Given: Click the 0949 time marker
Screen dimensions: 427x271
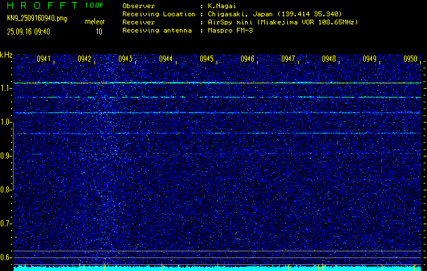Looking at the screenshot, I should [370, 59].
